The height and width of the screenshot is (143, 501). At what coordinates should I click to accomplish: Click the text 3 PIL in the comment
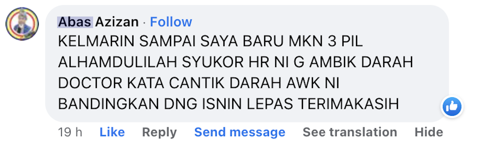coord(345,41)
